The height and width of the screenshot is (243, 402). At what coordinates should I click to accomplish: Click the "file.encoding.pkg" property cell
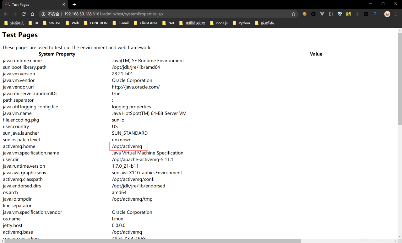click(21, 120)
